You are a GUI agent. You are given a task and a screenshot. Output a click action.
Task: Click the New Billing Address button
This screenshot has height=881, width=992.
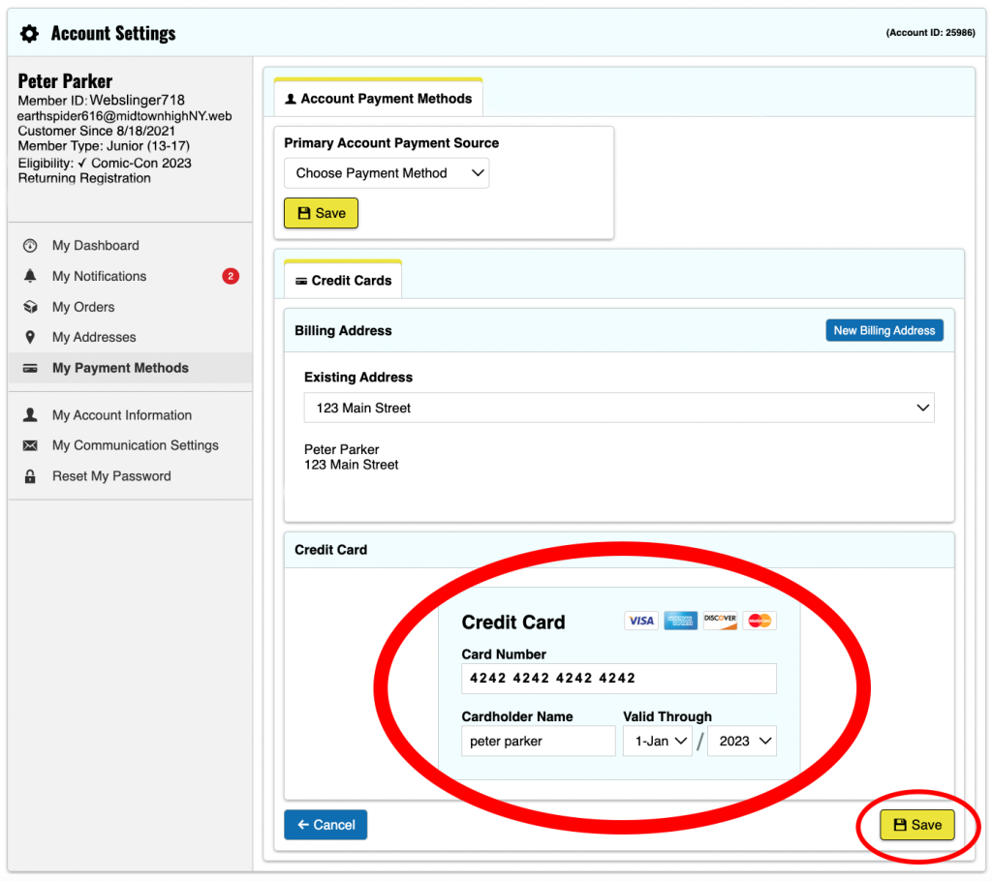883,331
